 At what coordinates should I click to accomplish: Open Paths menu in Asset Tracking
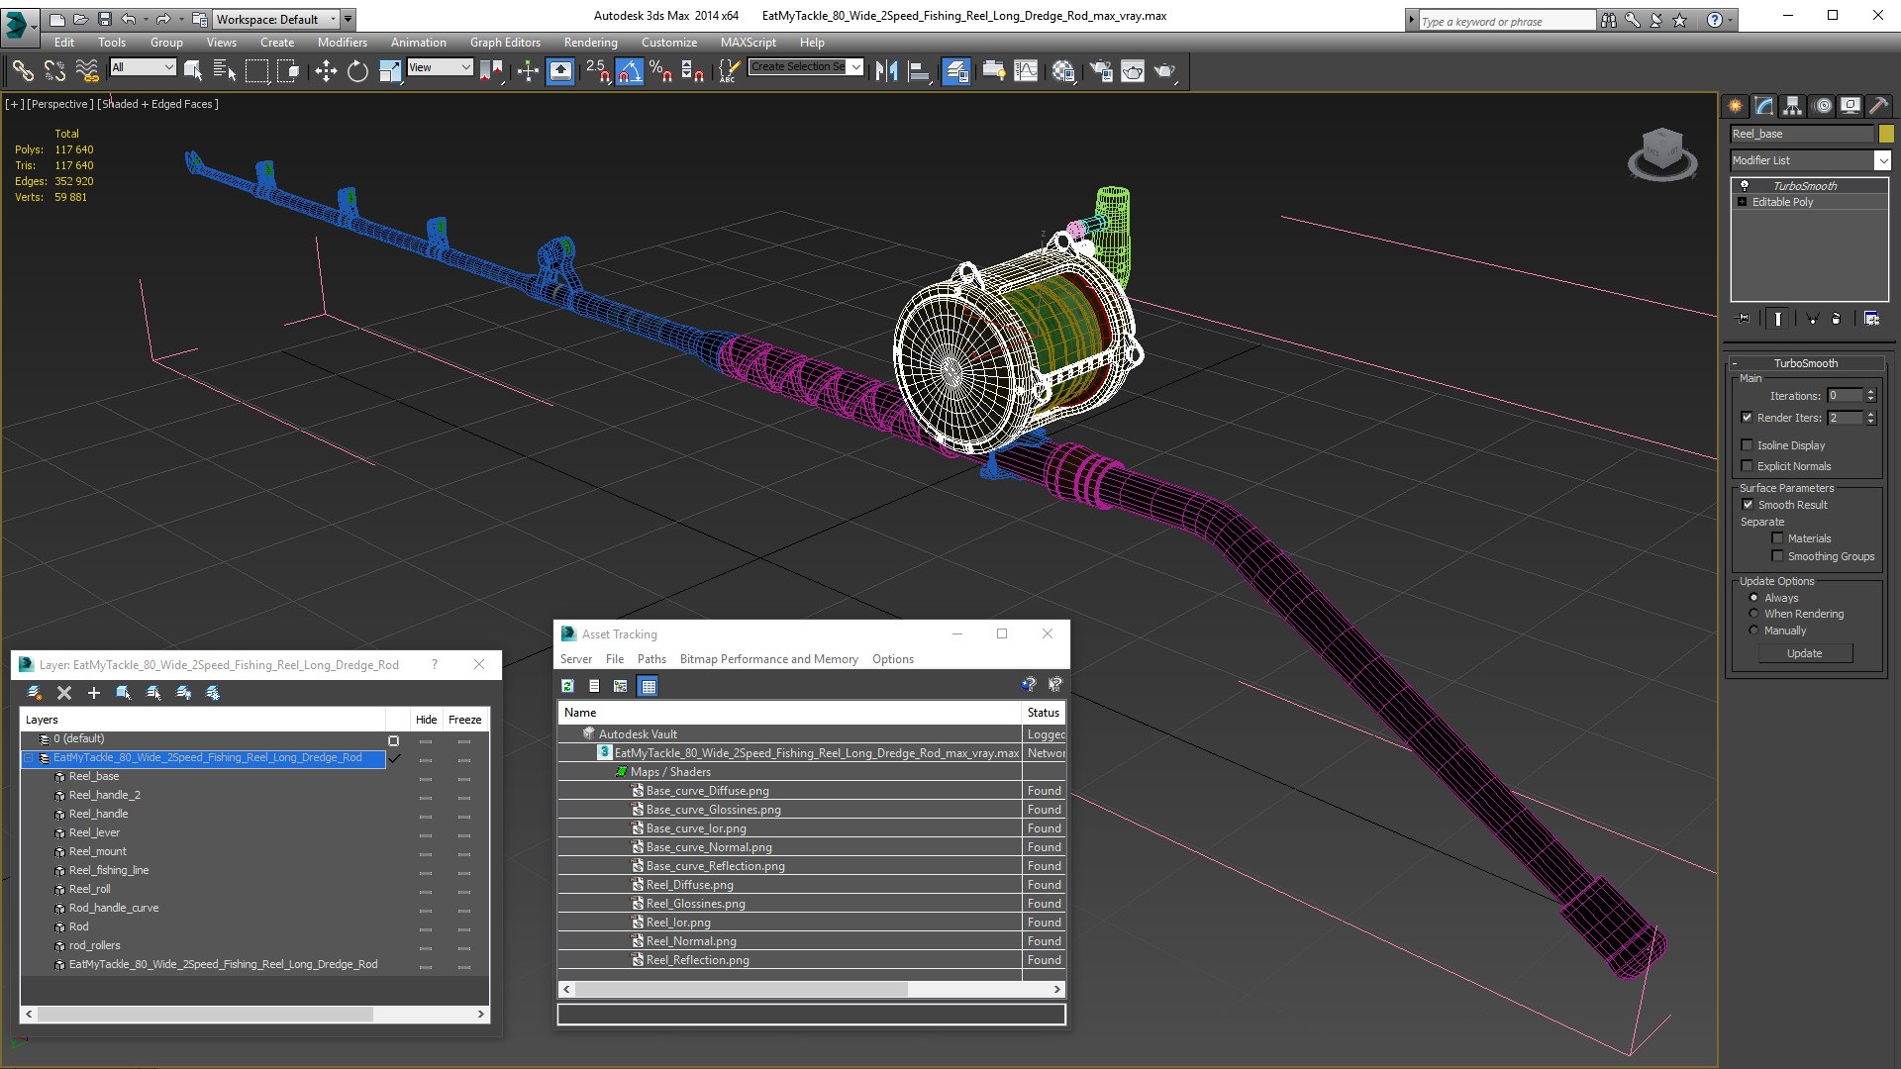651,659
